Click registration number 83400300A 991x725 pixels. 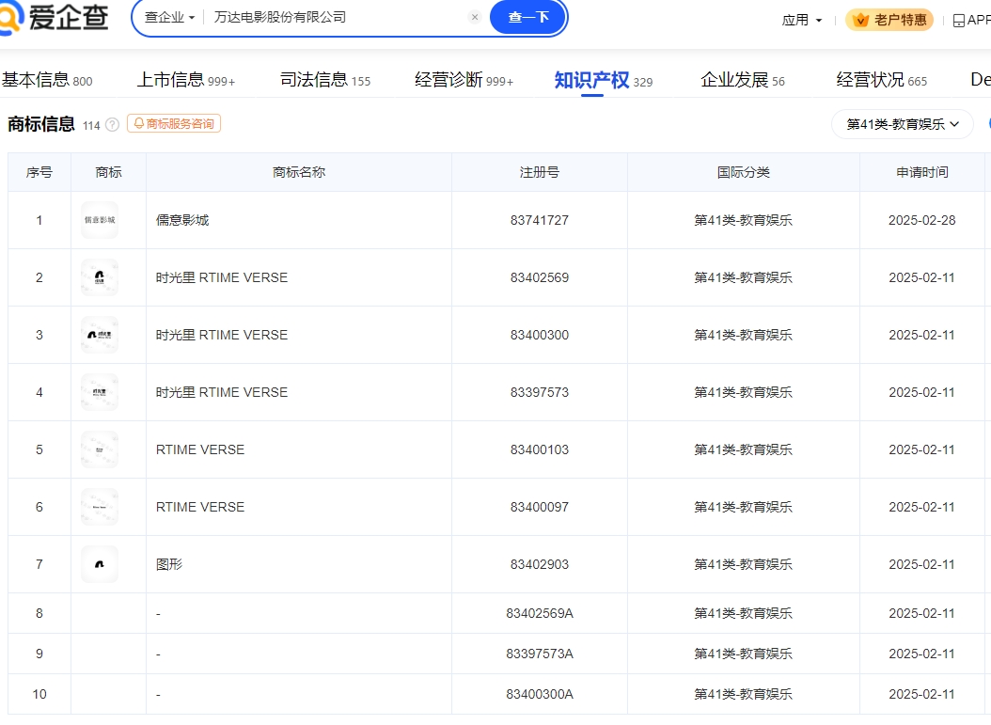tap(539, 694)
